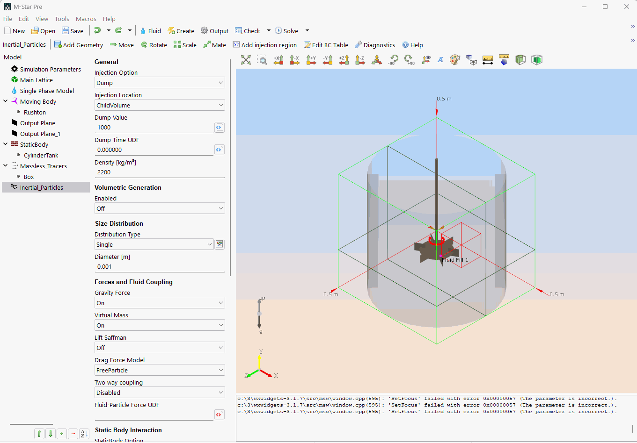637x443 pixels.
Task: Open Dump Value UDF editor button
Action: coord(219,127)
